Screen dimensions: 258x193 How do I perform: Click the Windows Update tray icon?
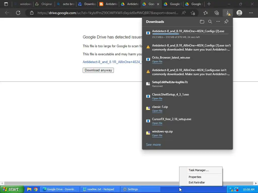point(236,189)
